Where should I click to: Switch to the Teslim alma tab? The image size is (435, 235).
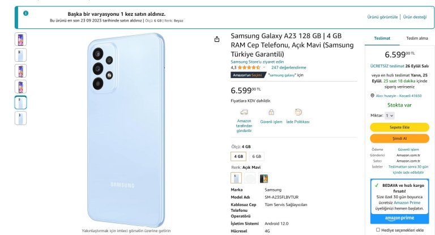417,39
